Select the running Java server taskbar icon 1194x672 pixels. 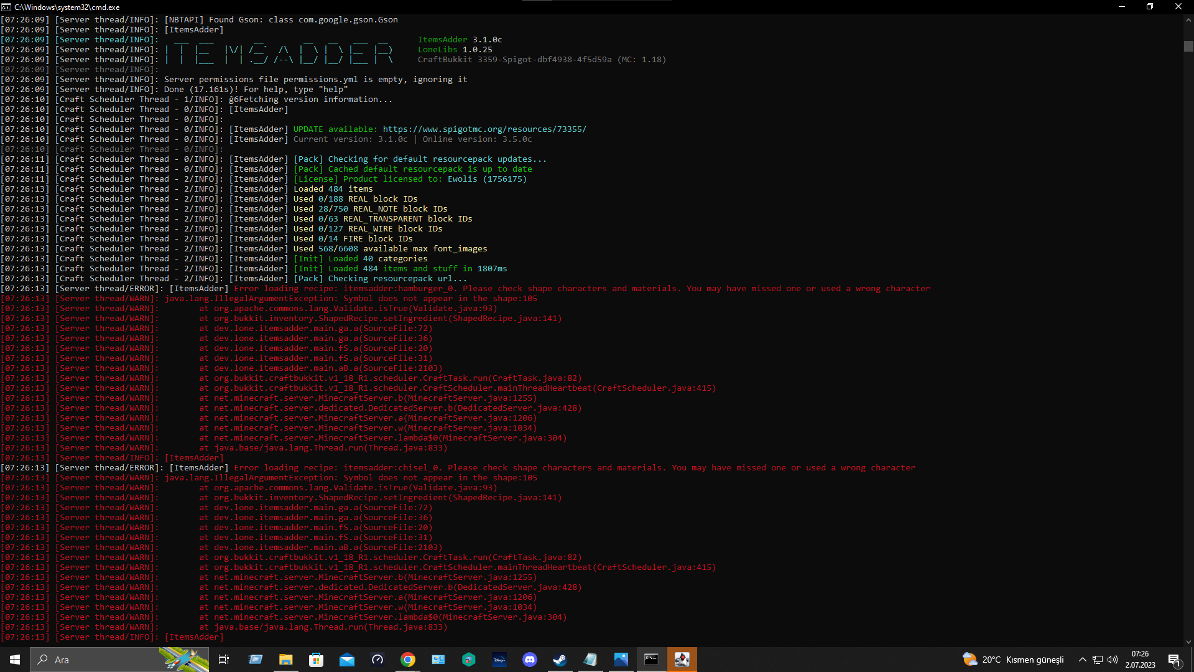tap(682, 659)
